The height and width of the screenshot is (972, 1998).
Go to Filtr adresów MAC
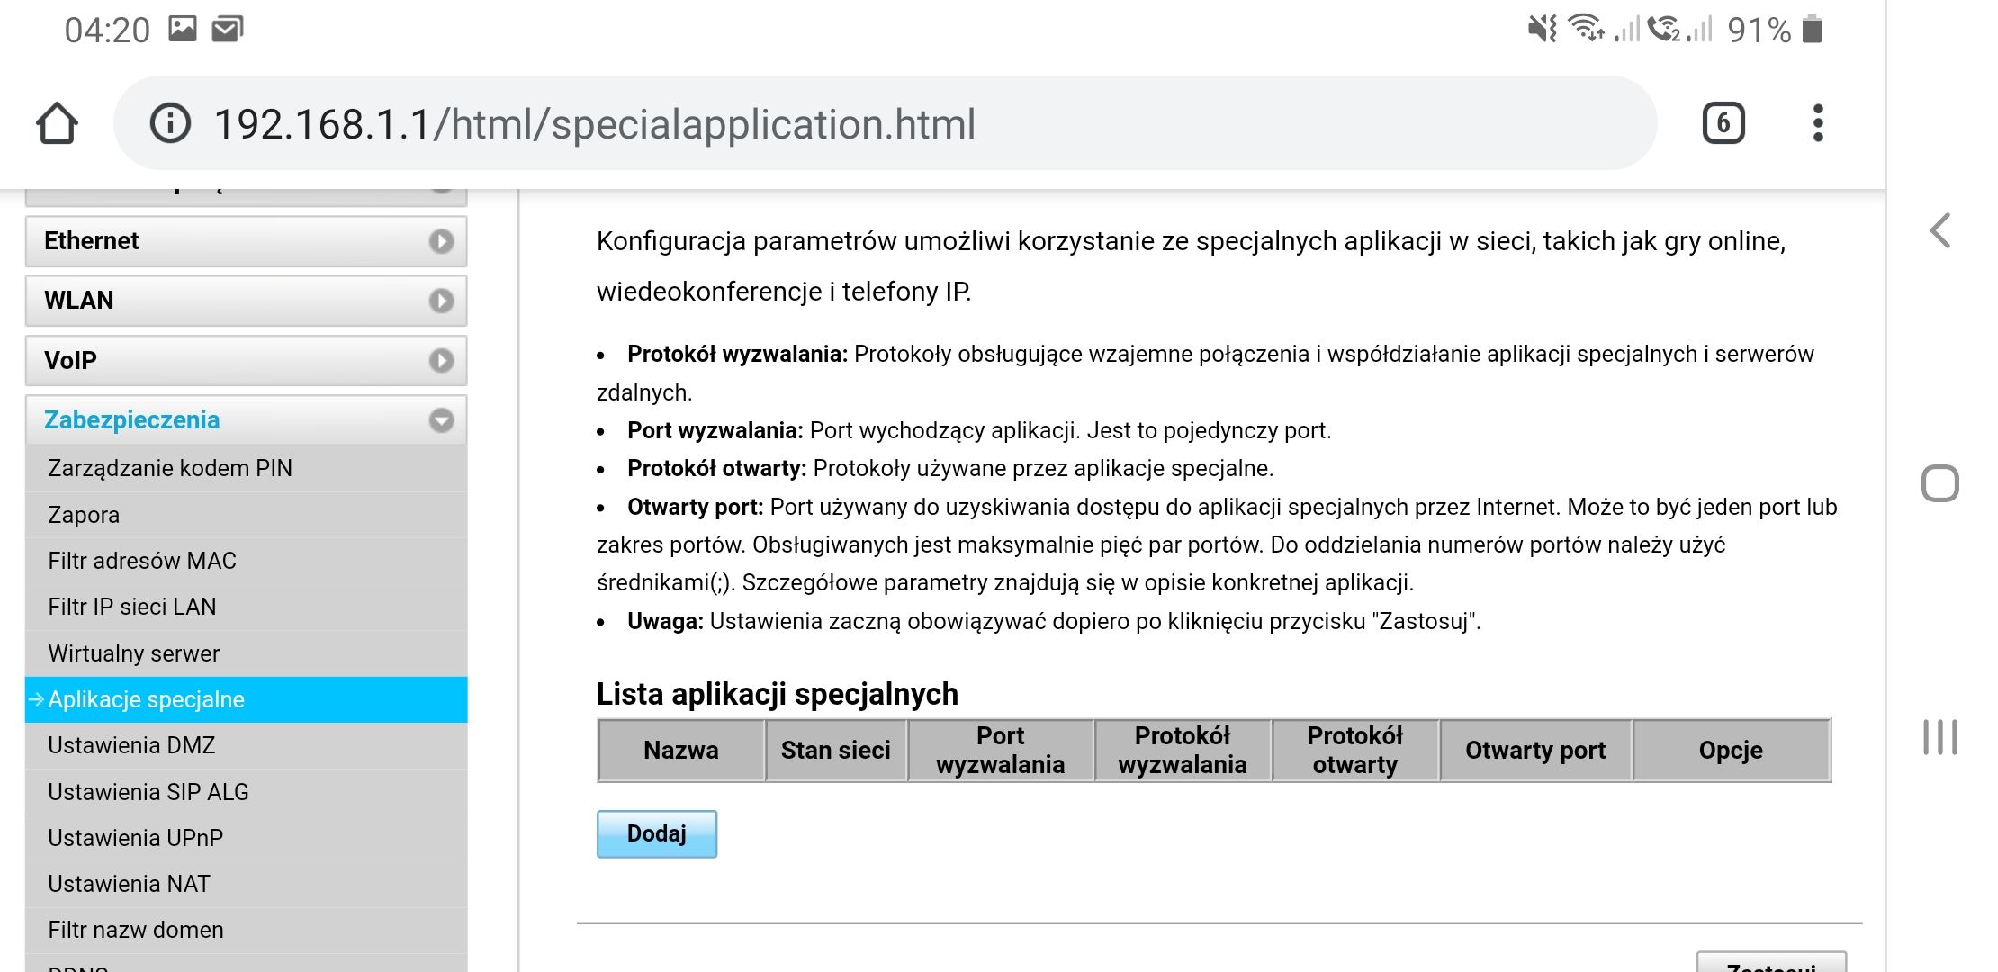(142, 561)
